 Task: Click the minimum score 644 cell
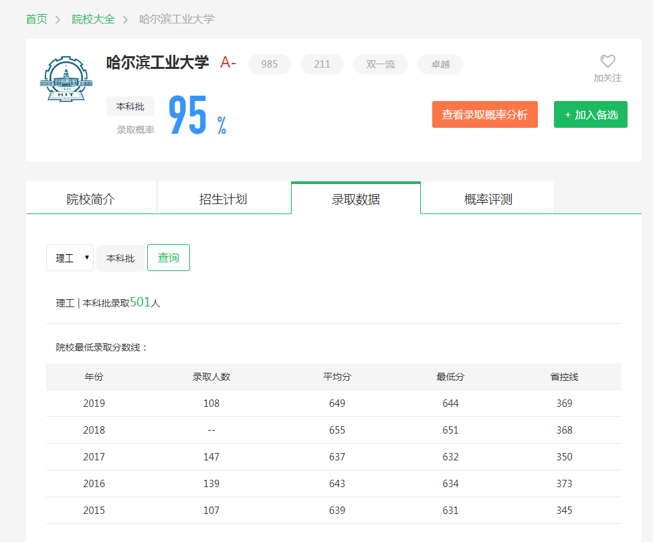pos(450,403)
